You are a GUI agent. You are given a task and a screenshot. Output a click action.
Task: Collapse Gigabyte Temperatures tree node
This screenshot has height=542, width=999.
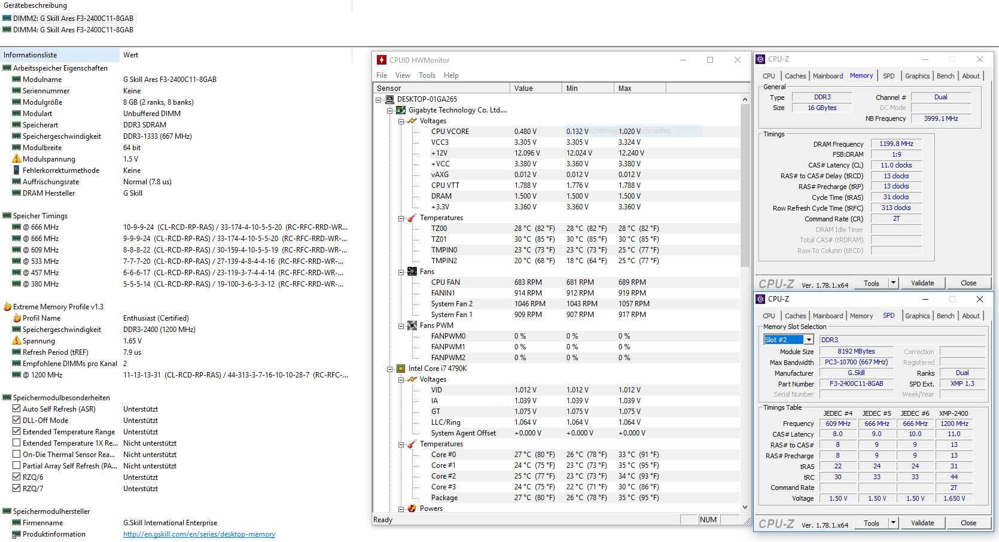[401, 218]
